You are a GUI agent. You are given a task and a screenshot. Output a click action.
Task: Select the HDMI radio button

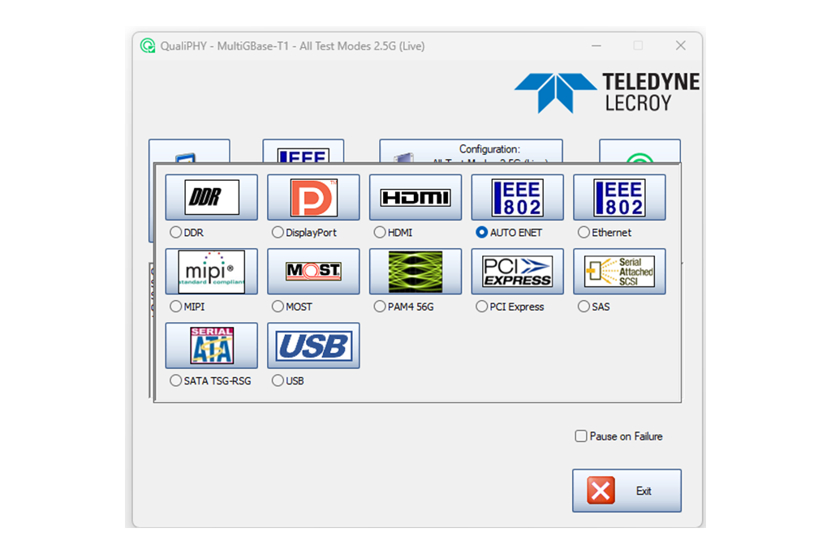[x=380, y=233]
